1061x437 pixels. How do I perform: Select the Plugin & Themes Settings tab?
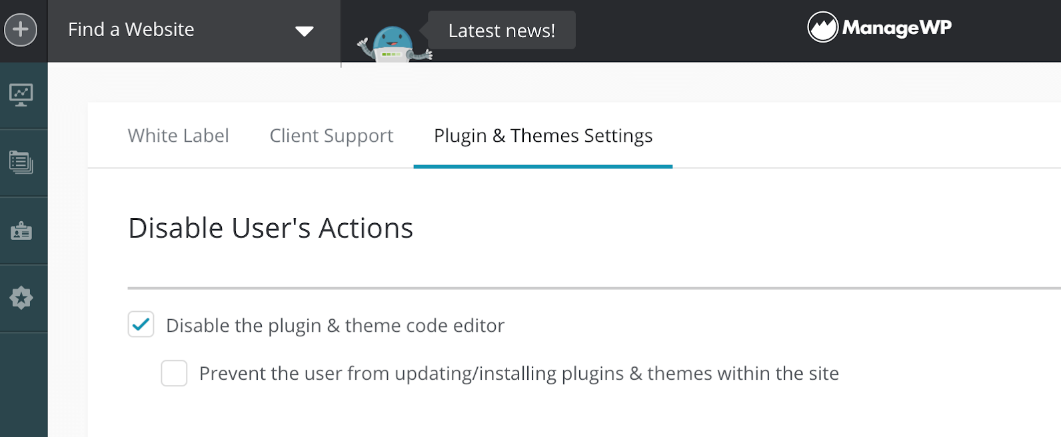click(x=542, y=136)
